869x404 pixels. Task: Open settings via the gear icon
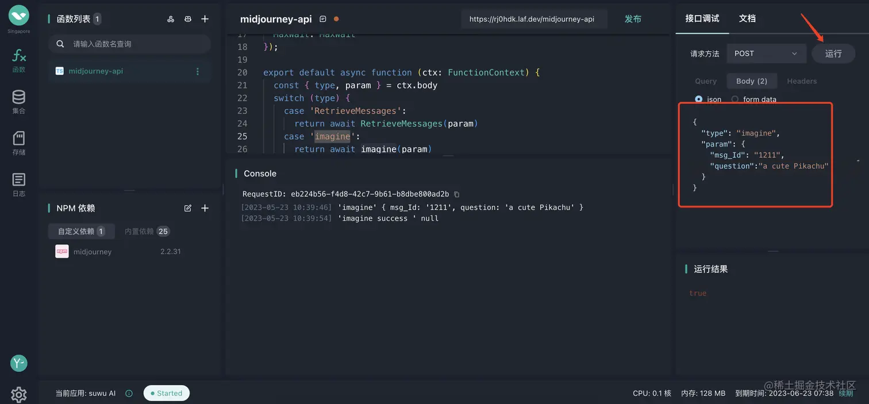(19, 394)
